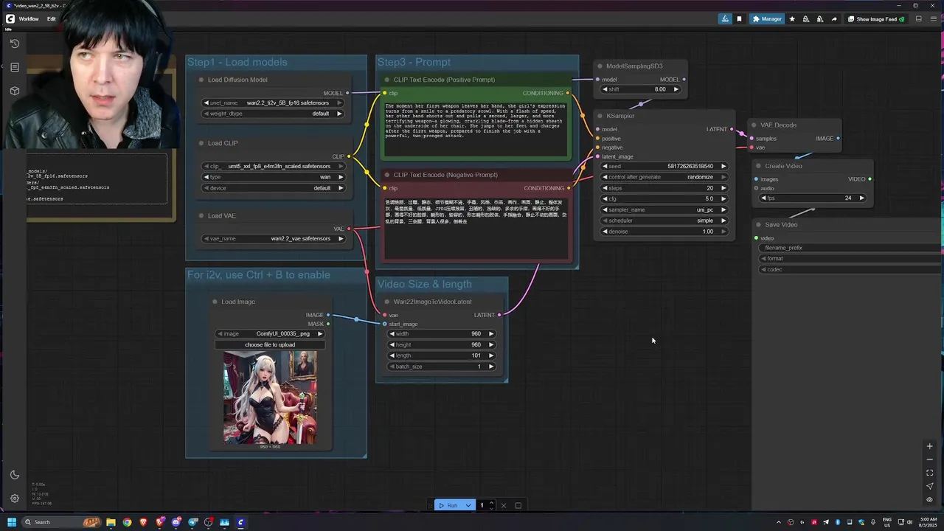Toggle link visibility eye icon
944x531 pixels.
pos(929,499)
